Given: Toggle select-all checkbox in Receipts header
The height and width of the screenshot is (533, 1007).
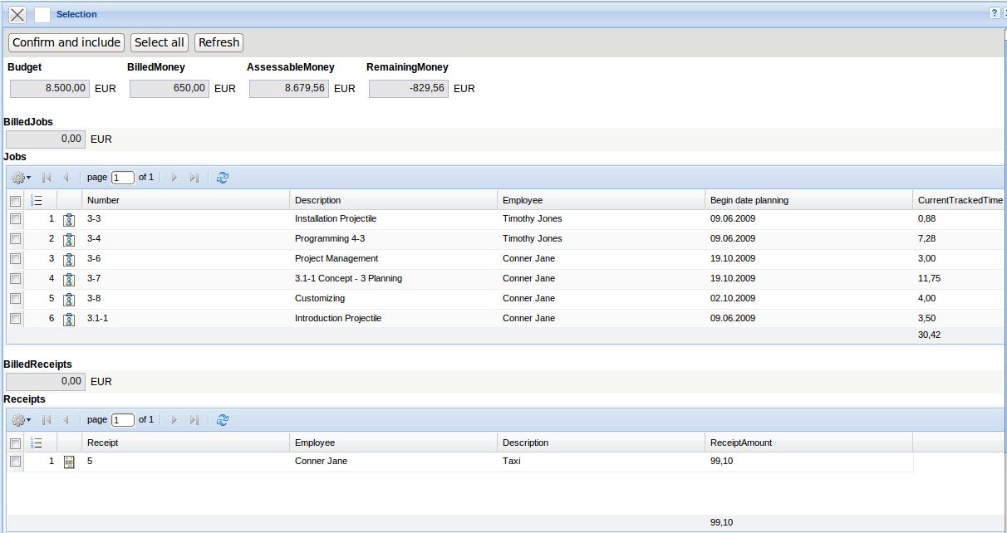Looking at the screenshot, I should [15, 443].
